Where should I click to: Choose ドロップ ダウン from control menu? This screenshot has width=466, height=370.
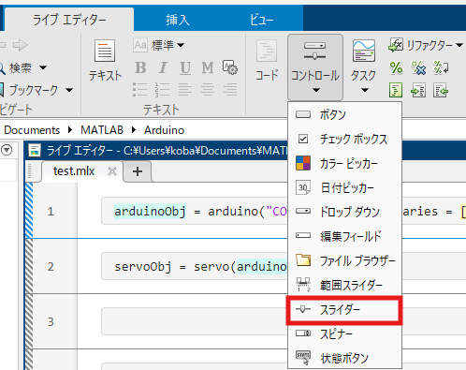pos(344,212)
